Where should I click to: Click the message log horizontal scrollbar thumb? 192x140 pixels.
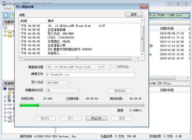(77, 58)
